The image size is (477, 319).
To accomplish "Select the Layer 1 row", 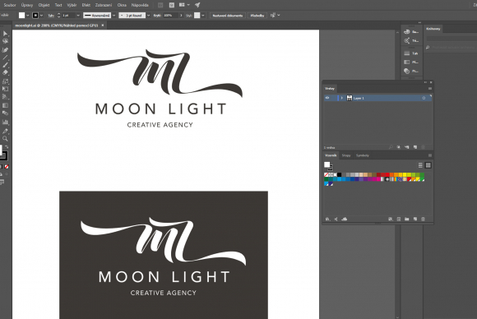I will point(377,98).
